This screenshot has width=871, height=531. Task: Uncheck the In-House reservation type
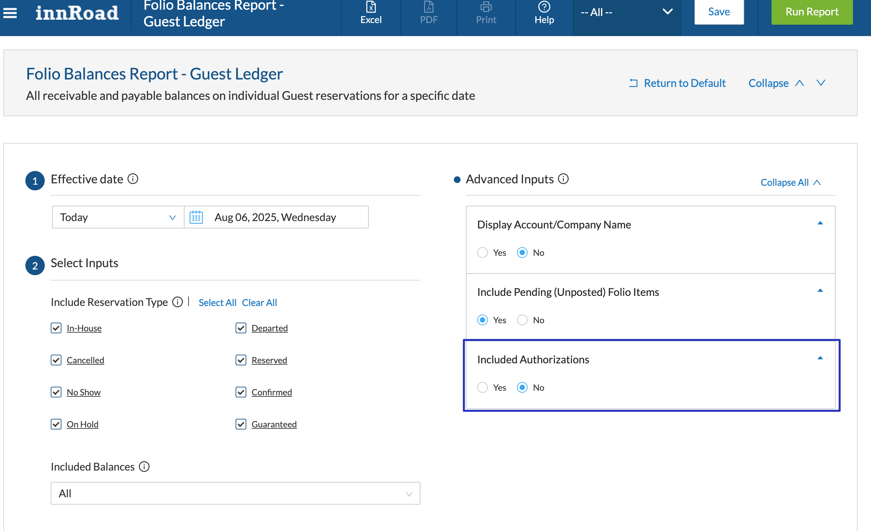pos(56,328)
